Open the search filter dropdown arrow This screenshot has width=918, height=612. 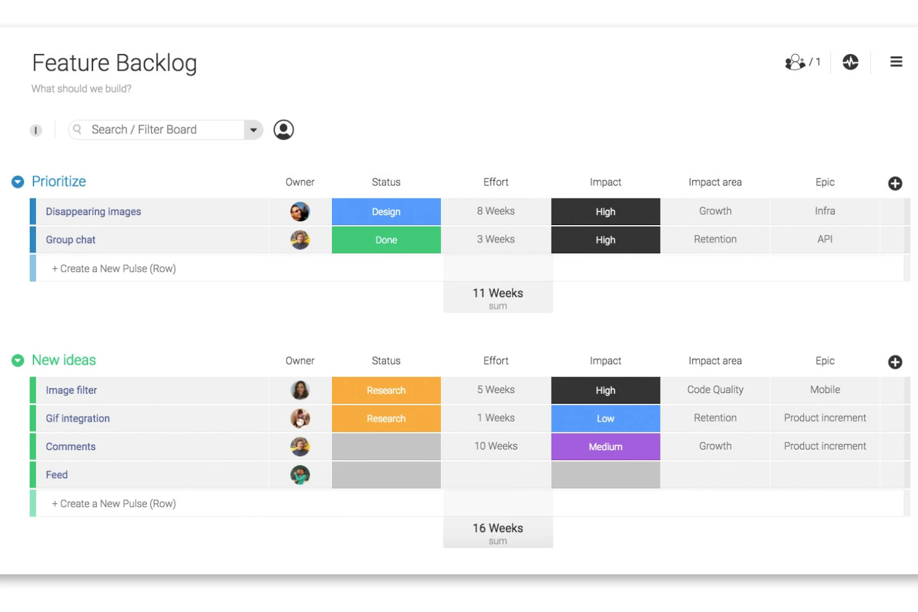tap(253, 130)
